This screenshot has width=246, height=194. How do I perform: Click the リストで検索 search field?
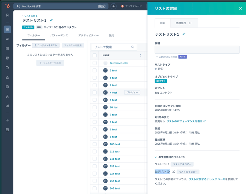point(114,47)
